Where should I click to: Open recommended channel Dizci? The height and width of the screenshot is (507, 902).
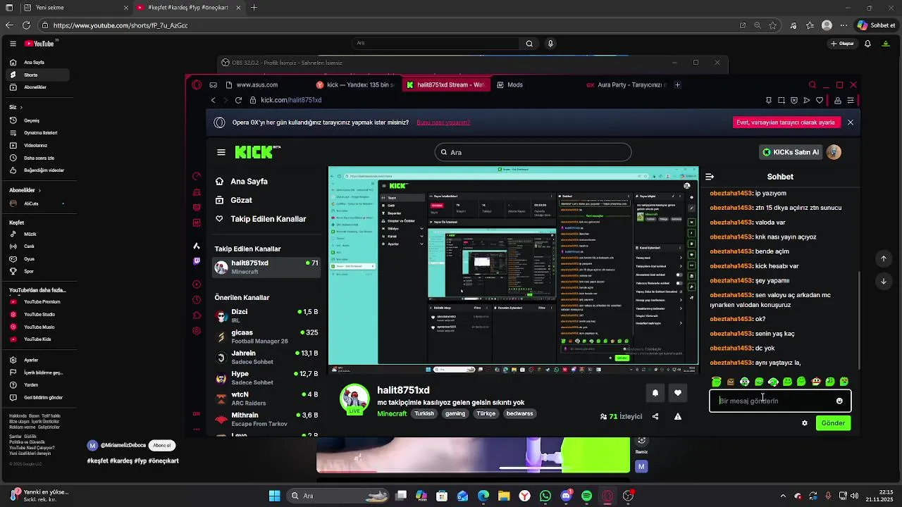click(266, 315)
